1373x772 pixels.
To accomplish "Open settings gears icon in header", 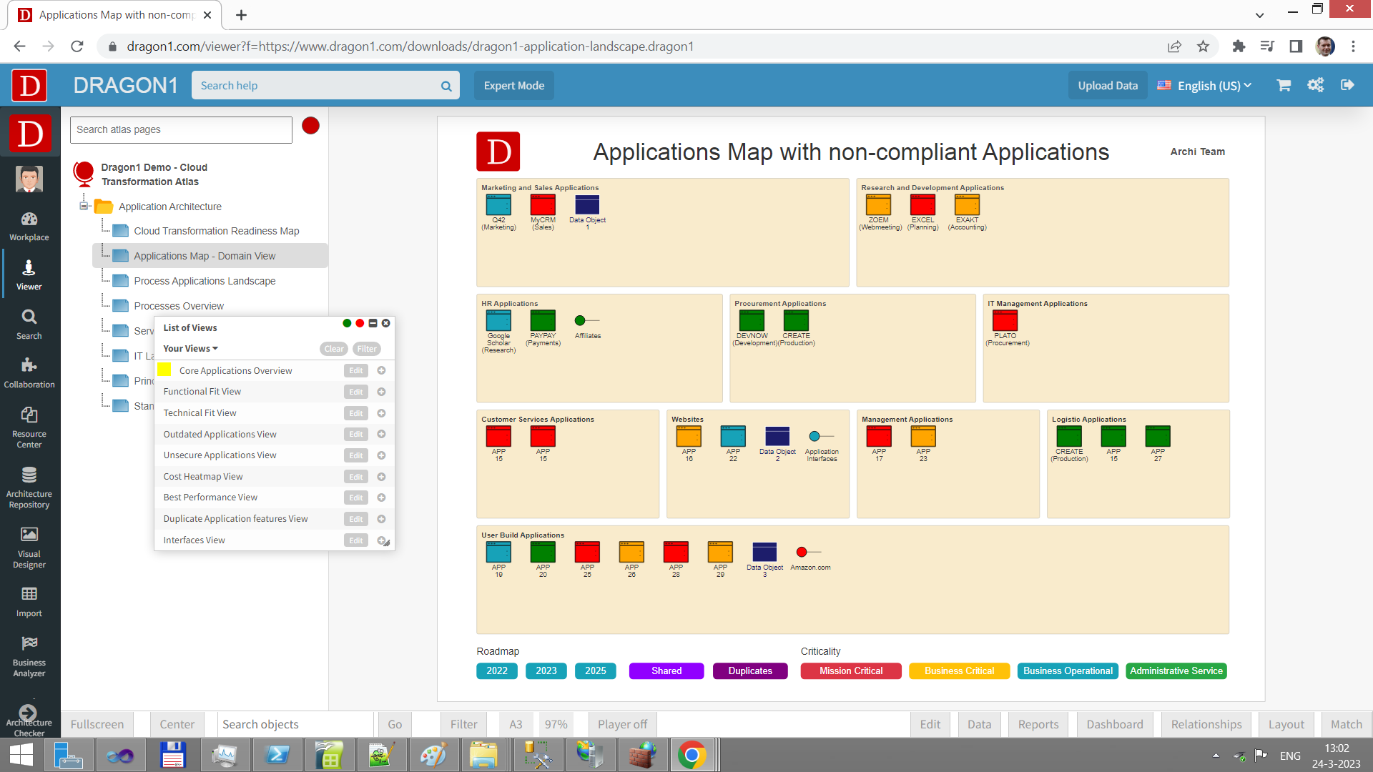I will click(1315, 85).
